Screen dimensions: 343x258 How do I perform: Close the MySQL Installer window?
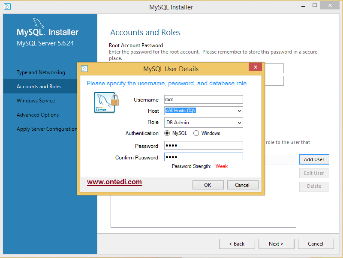pos(330,6)
